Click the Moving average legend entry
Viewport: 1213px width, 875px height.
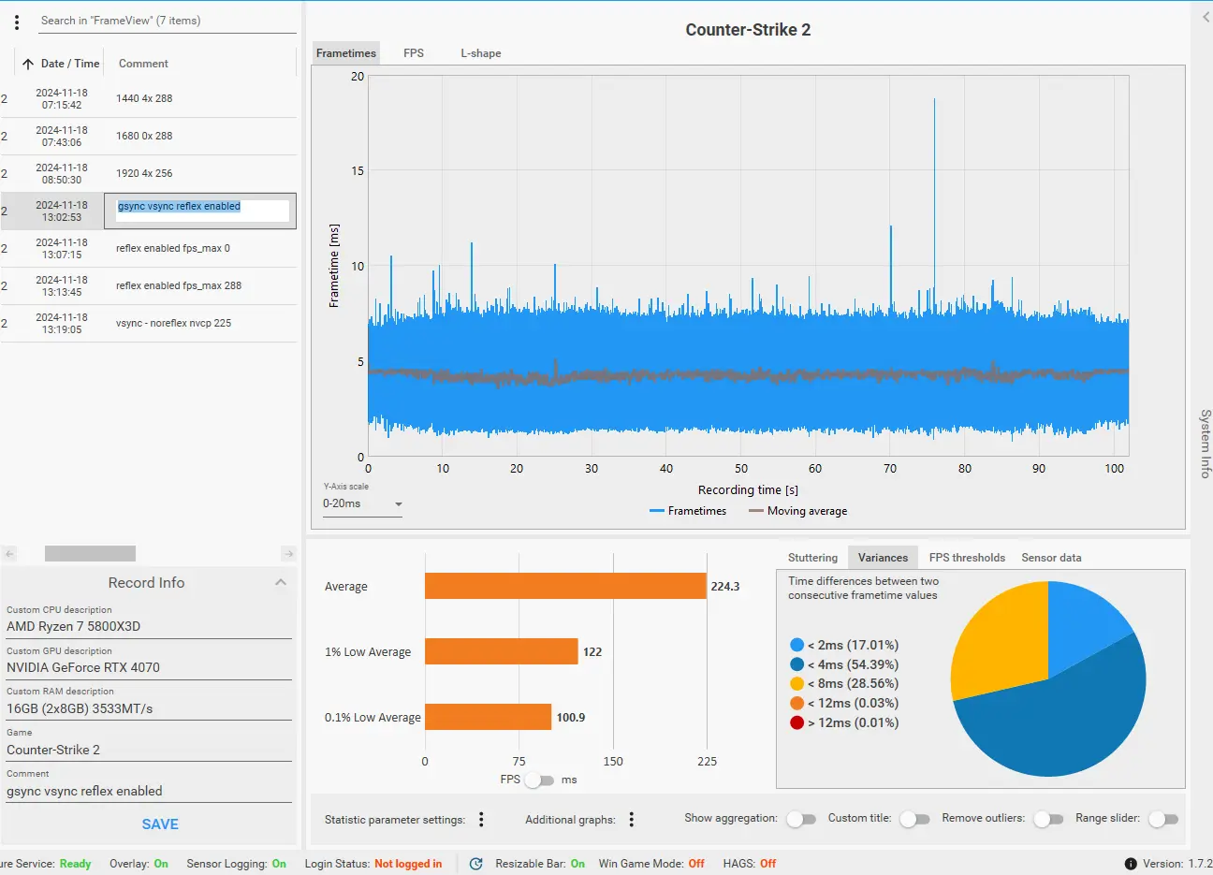(797, 511)
